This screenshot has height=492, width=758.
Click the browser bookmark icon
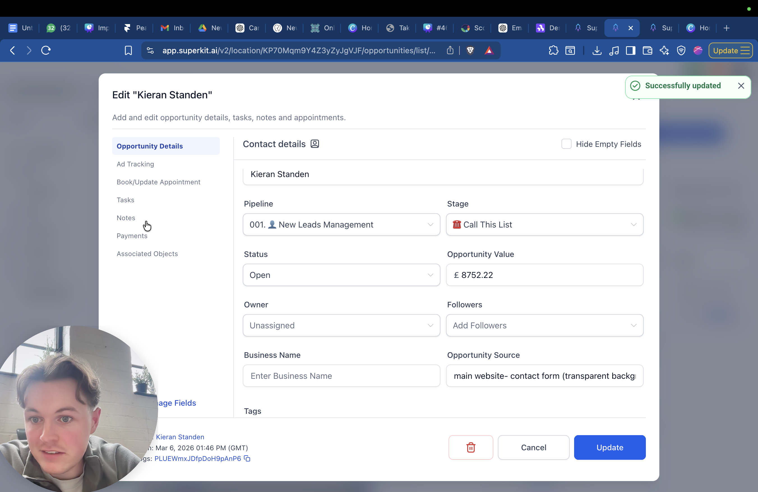click(x=128, y=51)
